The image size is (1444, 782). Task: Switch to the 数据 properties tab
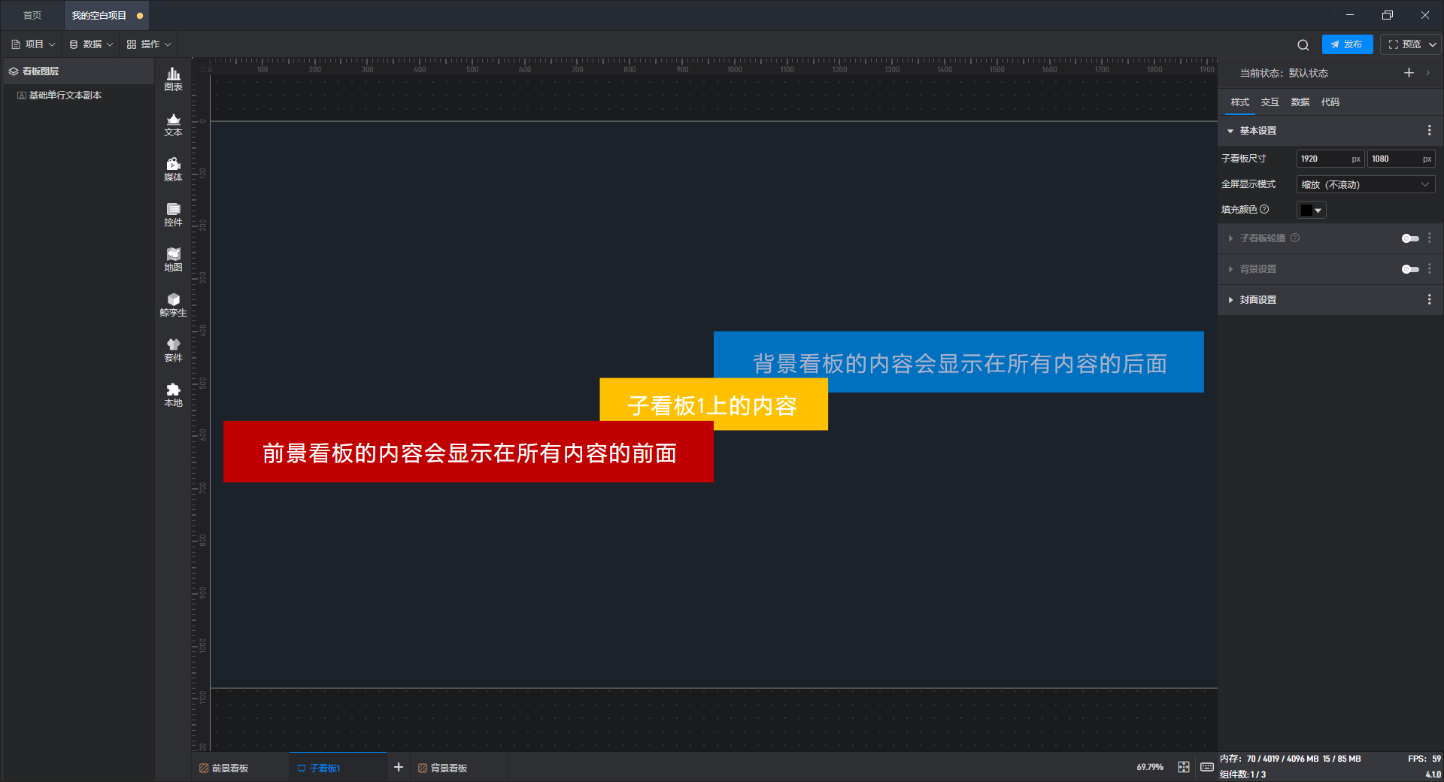(x=1300, y=102)
